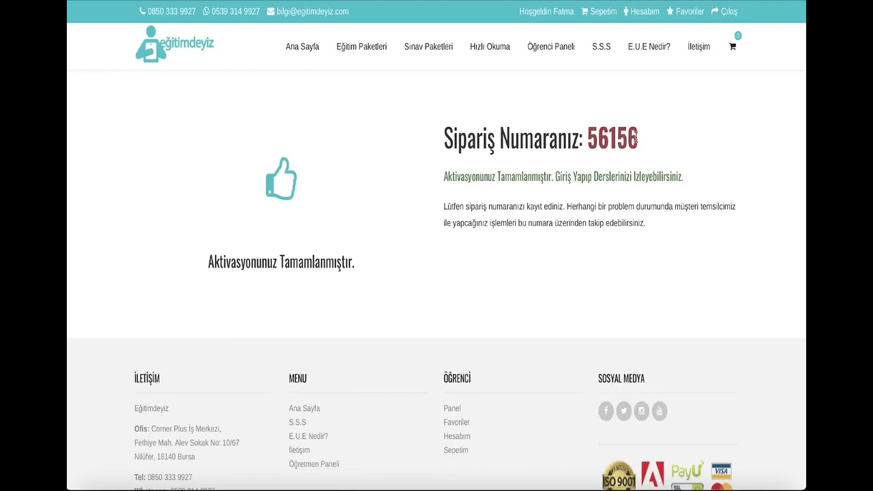Click the ÖĞRENCİ footer heading

pos(457,378)
